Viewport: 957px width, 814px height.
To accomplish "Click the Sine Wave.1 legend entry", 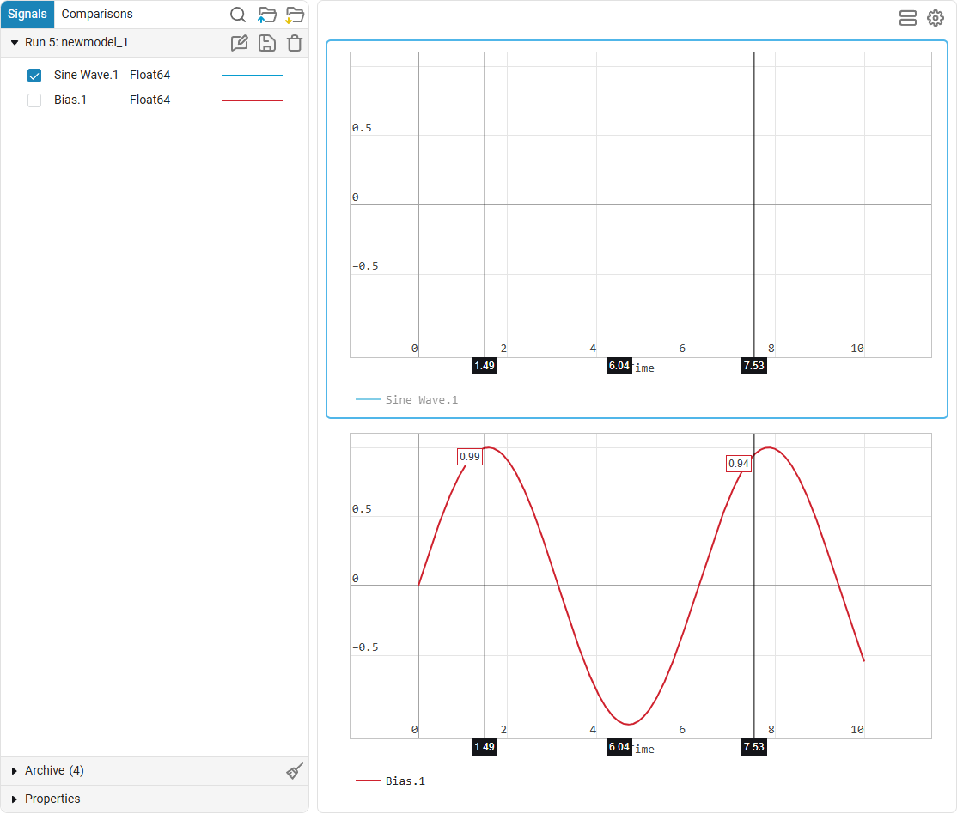I will [x=407, y=399].
